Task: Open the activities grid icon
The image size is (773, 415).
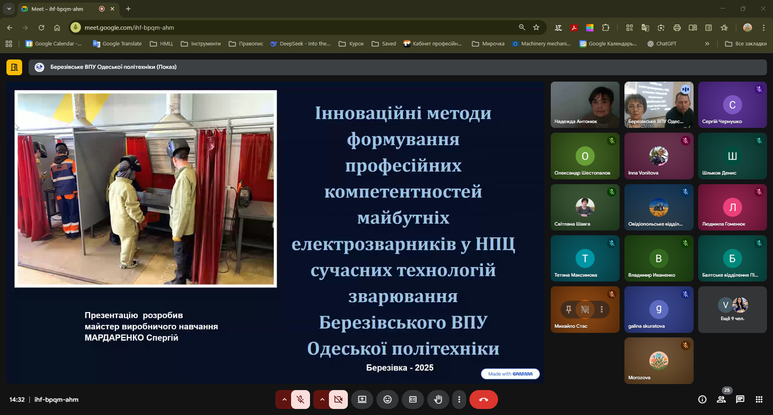Action: [x=759, y=399]
